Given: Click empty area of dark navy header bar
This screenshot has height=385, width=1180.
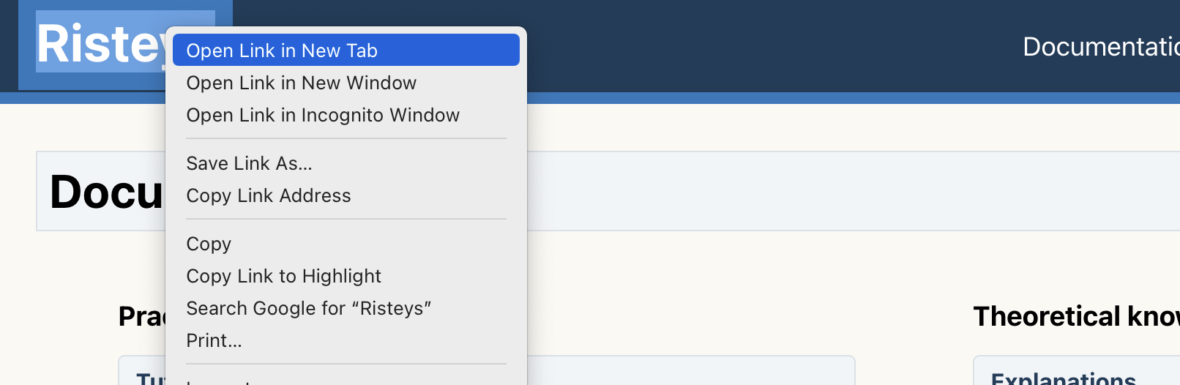Looking at the screenshot, I should (x=769, y=45).
